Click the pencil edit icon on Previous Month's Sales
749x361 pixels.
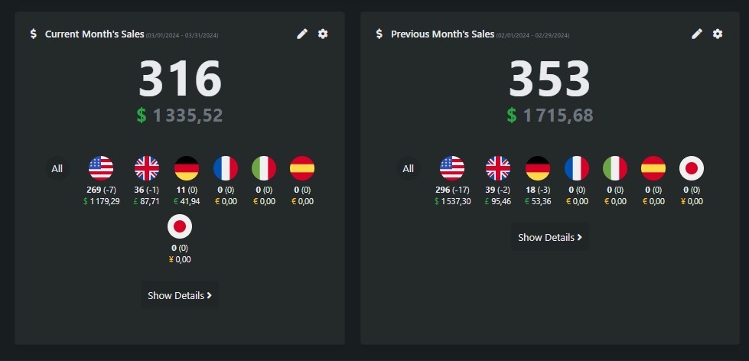point(696,34)
